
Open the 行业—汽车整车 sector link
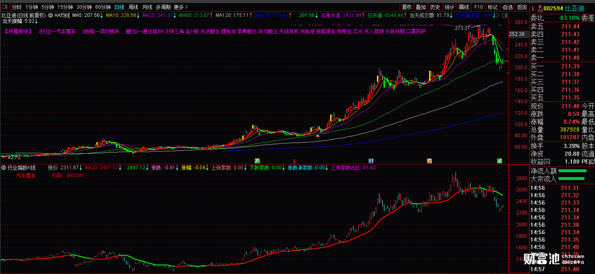coord(58,31)
